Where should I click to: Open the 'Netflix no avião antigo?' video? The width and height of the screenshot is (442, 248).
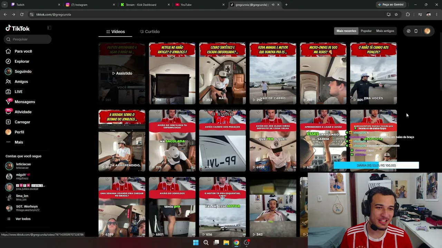click(172, 73)
